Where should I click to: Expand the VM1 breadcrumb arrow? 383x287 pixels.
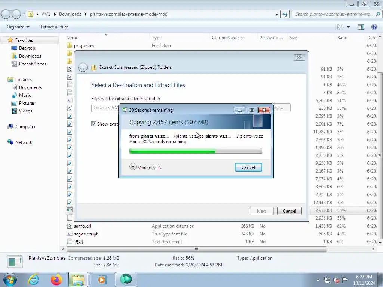coord(55,15)
